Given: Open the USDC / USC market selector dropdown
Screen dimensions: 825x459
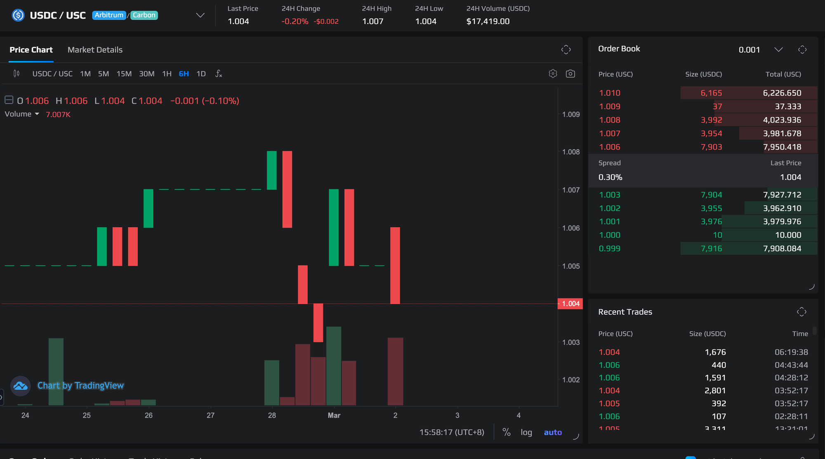Looking at the screenshot, I should click(x=200, y=15).
